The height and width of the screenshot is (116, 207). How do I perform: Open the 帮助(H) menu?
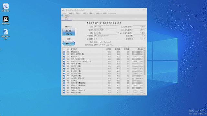click(99, 13)
